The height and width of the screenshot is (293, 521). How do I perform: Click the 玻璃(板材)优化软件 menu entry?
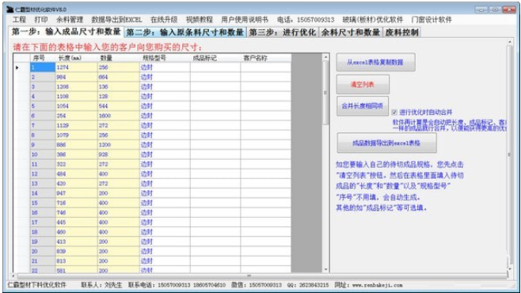373,20
